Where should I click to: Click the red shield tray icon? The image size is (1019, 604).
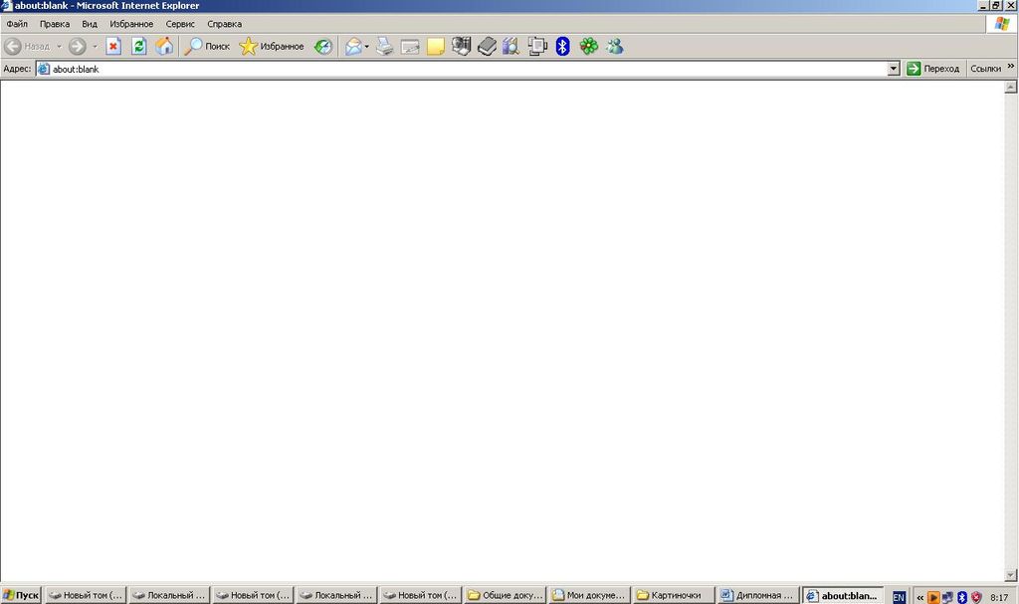[976, 597]
